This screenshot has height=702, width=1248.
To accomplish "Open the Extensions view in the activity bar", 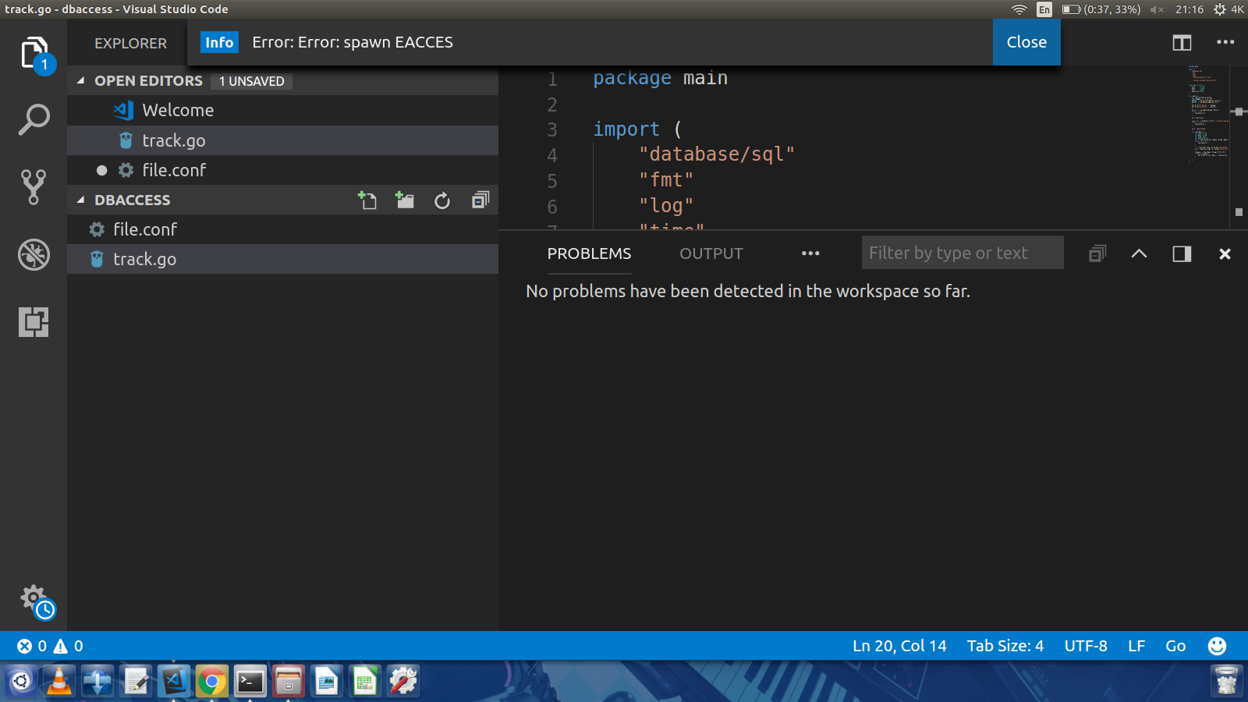I will [34, 321].
